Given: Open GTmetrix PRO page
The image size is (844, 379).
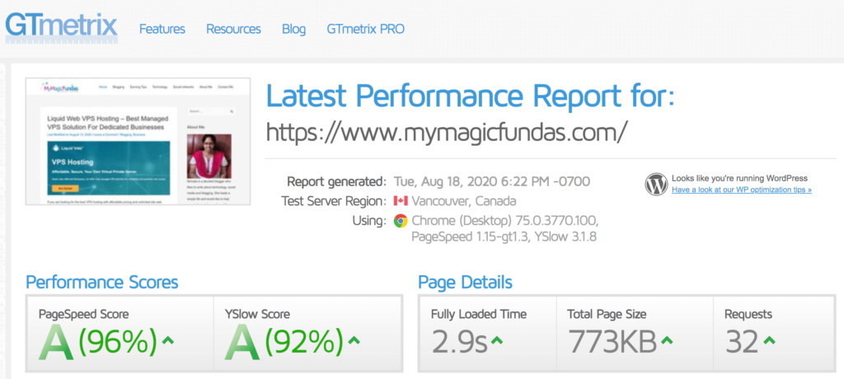Looking at the screenshot, I should coord(365,29).
